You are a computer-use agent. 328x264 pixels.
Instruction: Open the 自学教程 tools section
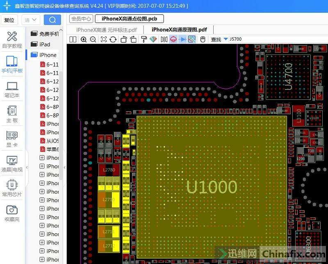coord(12,40)
